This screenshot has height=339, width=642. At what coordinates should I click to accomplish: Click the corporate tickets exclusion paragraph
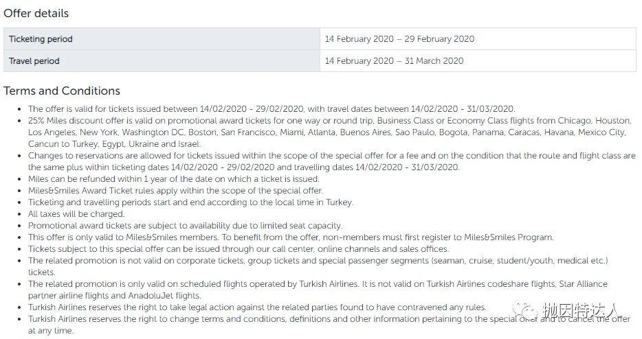[x=318, y=266]
